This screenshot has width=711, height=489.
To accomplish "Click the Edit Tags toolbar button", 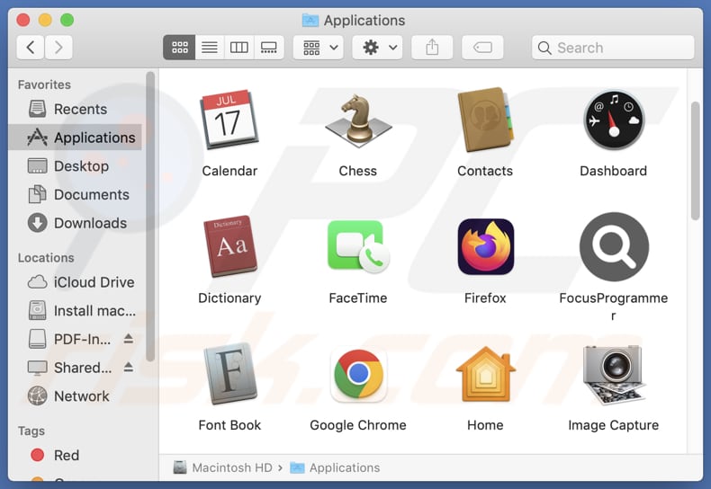I will 482,47.
